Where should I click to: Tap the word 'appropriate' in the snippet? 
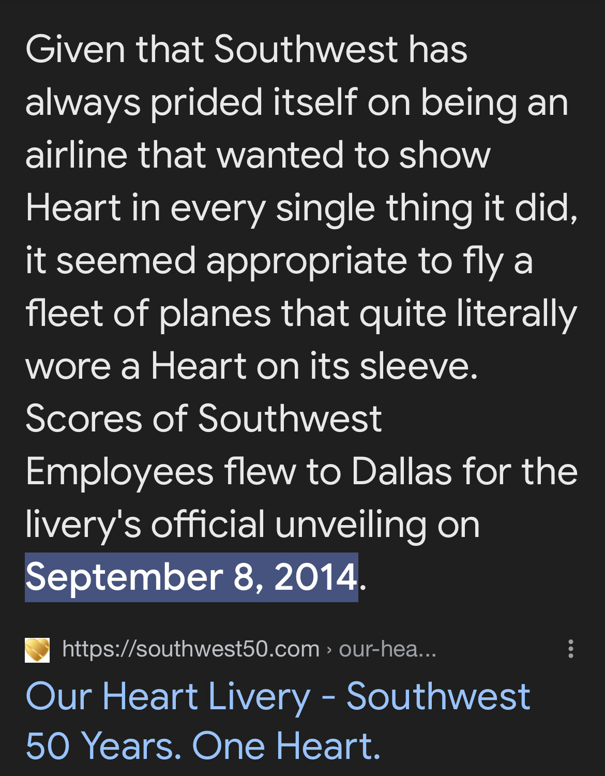click(307, 262)
